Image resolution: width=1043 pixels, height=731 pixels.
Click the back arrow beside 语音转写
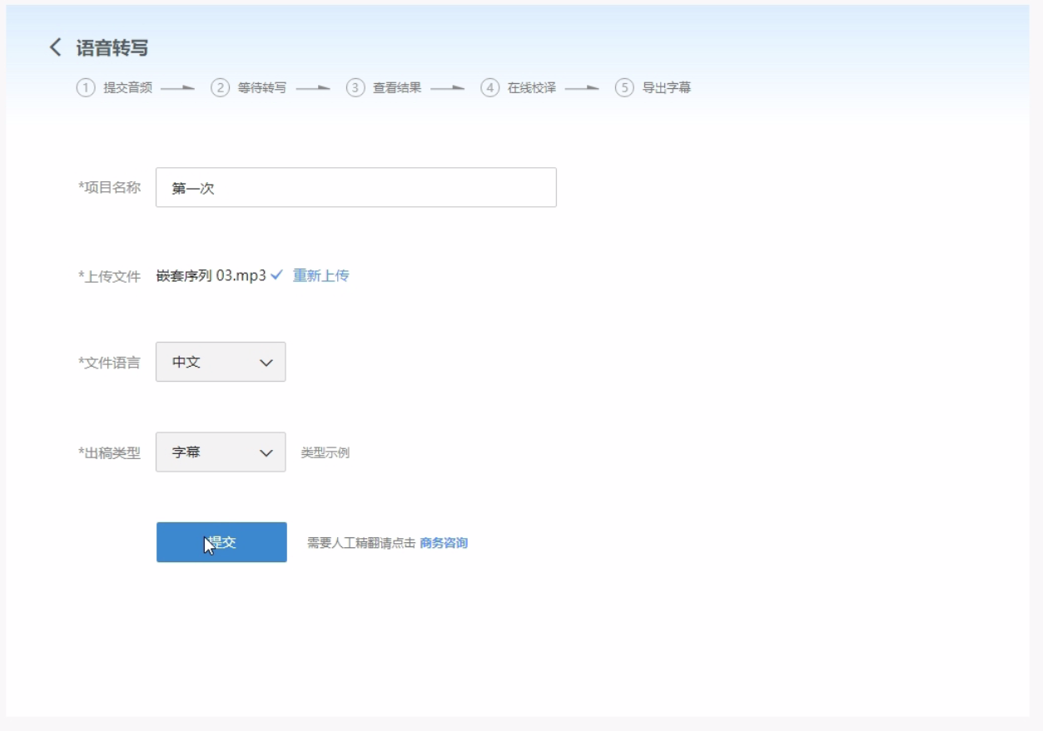pos(56,47)
